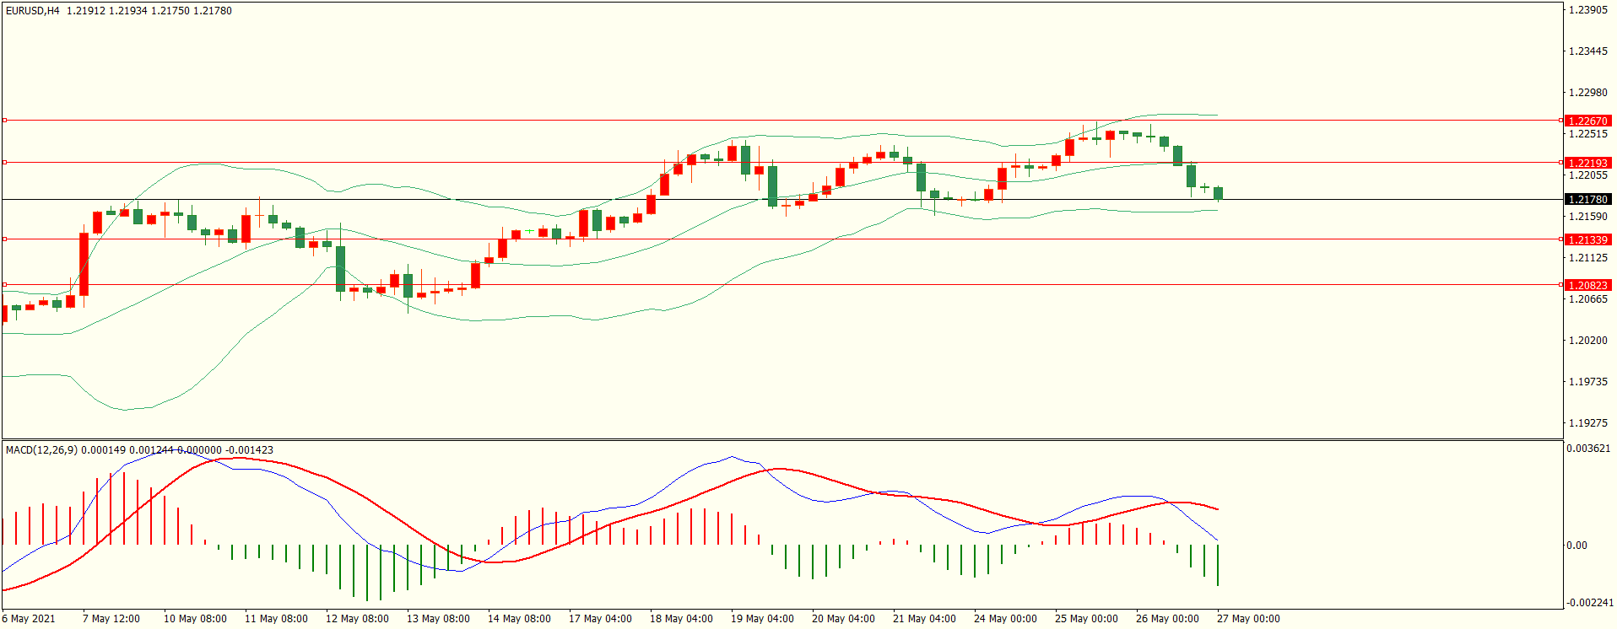Select left handle of the 1.22670 line

[4, 121]
